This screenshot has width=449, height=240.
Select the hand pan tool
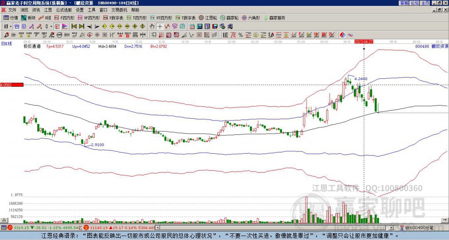152,26
